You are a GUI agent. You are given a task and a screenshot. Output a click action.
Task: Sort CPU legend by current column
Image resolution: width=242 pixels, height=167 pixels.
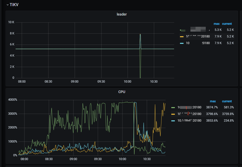[x=227, y=101]
